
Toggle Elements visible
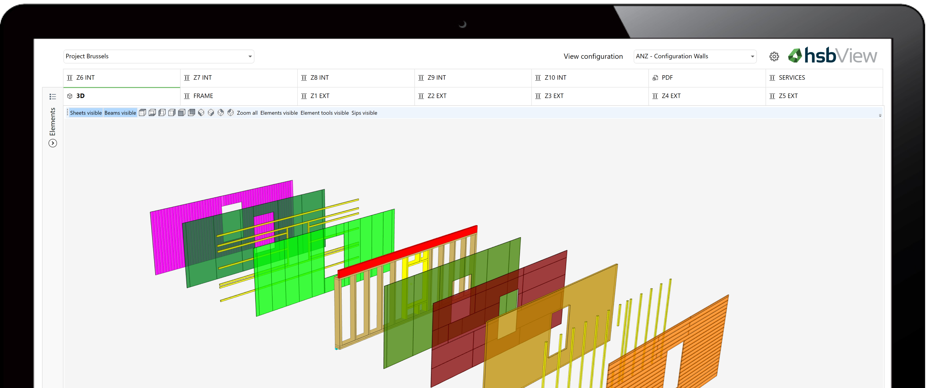(279, 113)
